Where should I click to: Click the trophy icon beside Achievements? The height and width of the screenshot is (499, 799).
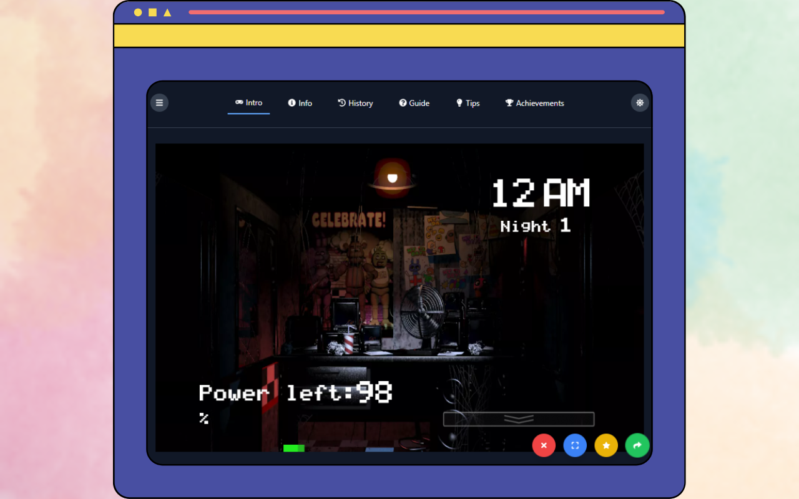[509, 103]
